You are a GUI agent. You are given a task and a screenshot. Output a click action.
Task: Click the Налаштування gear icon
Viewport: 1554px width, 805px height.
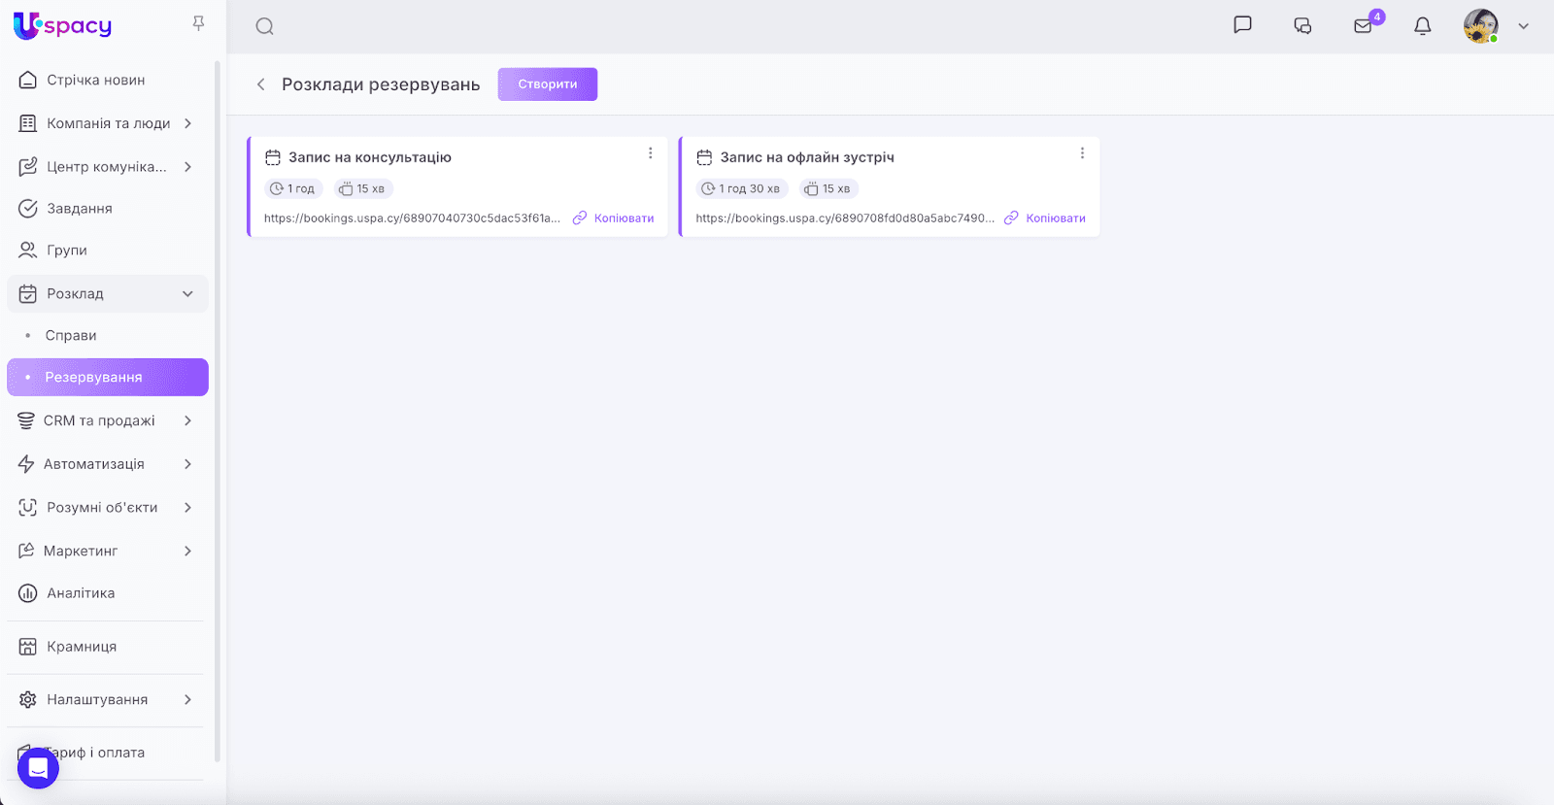pos(28,699)
